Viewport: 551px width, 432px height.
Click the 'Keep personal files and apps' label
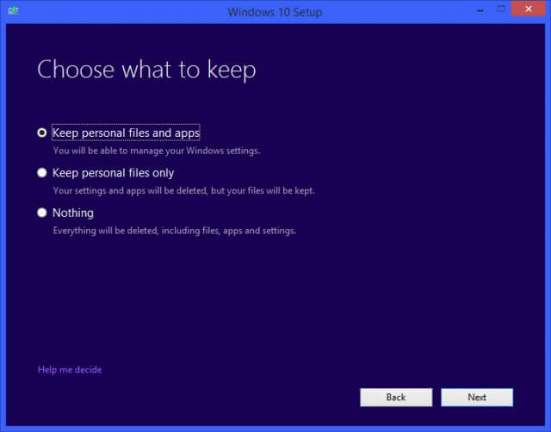(x=126, y=133)
